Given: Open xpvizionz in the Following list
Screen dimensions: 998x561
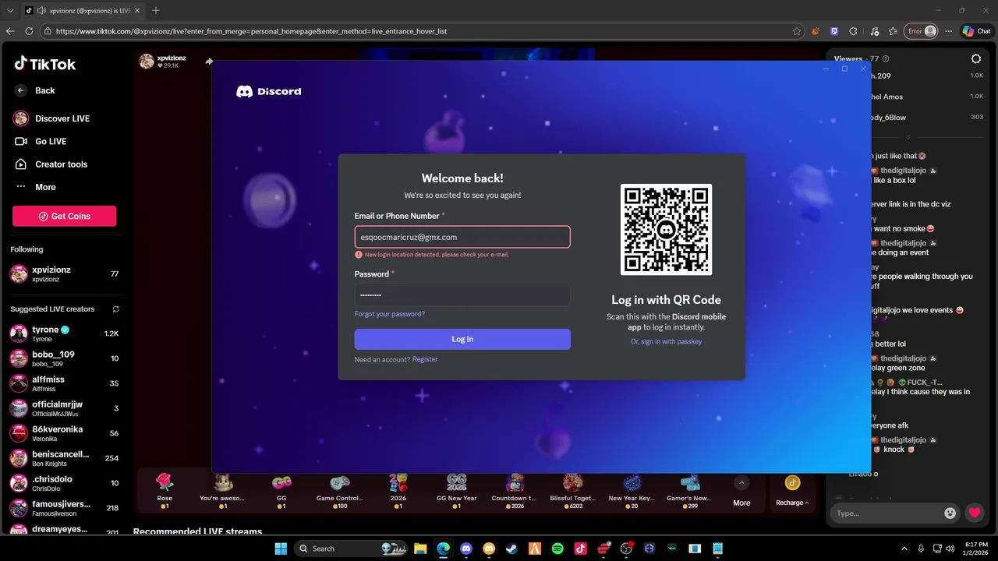Looking at the screenshot, I should [x=65, y=274].
